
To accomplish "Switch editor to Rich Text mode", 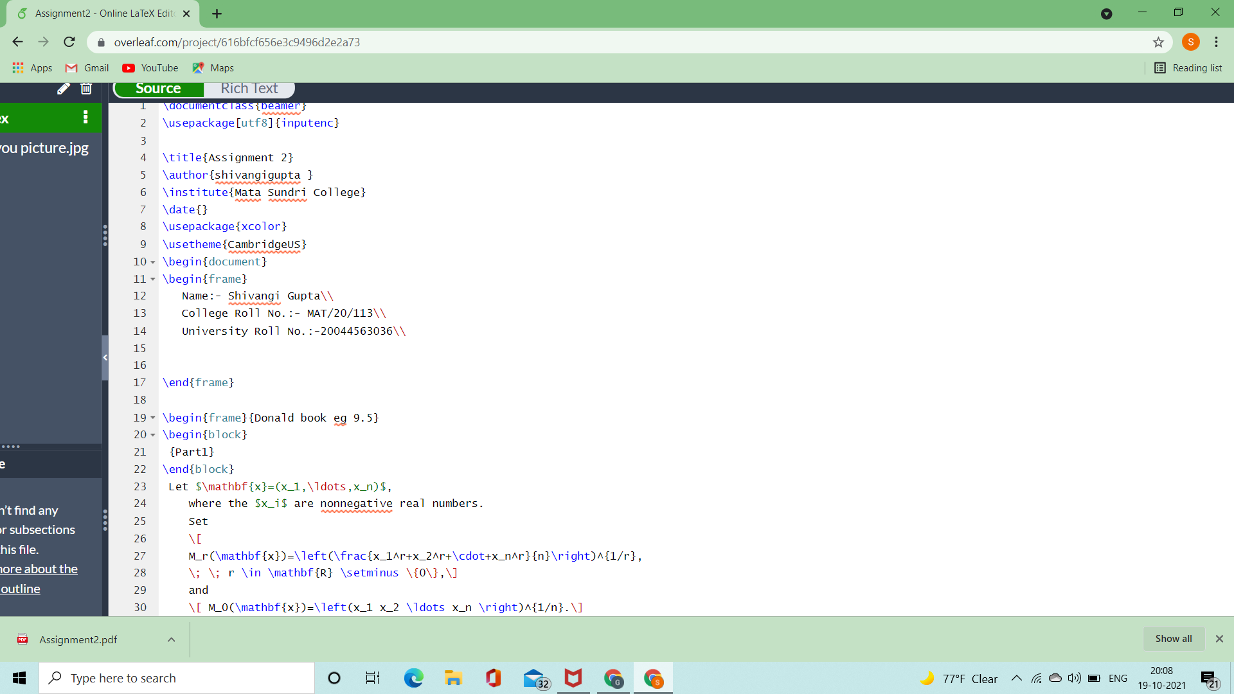I will click(x=249, y=89).
